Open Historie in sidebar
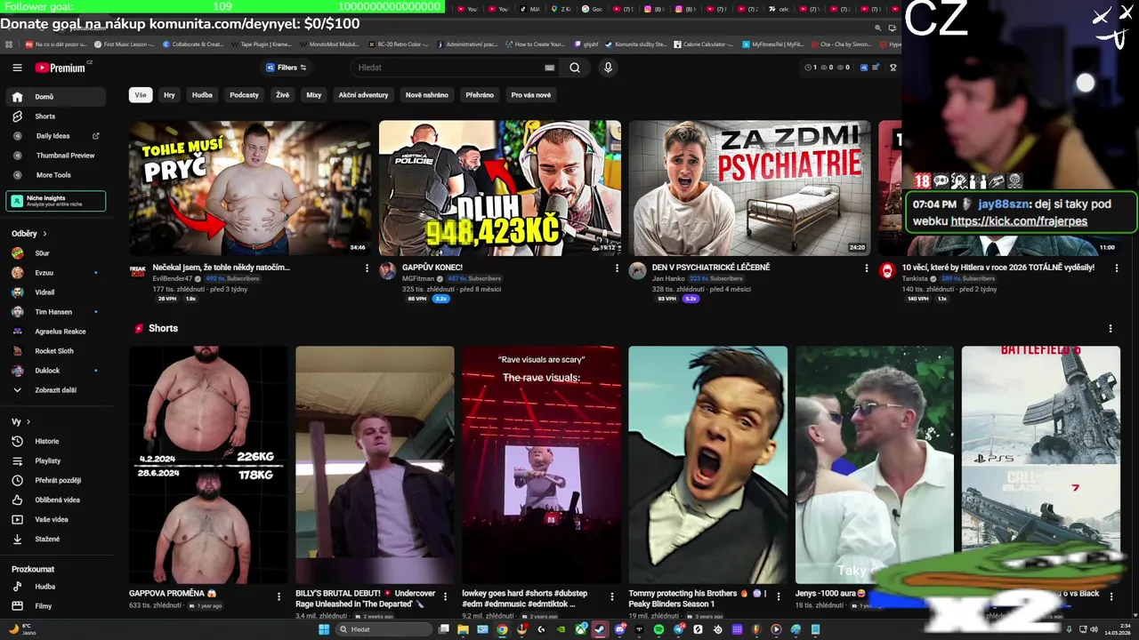 [55, 442]
